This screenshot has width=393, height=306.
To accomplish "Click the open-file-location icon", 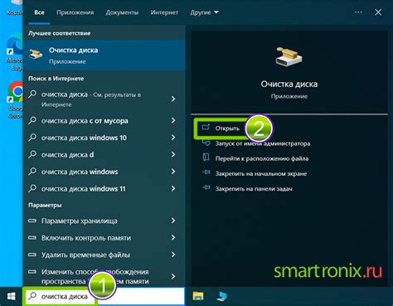I will pos(206,158).
